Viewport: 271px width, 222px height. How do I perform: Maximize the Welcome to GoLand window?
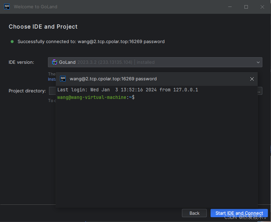pos(246,7)
